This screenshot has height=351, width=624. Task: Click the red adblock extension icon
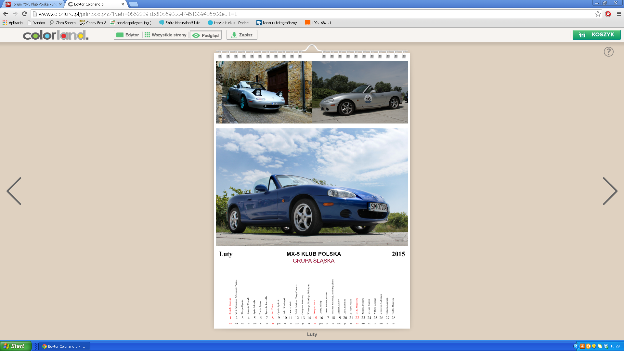pyautogui.click(x=608, y=14)
